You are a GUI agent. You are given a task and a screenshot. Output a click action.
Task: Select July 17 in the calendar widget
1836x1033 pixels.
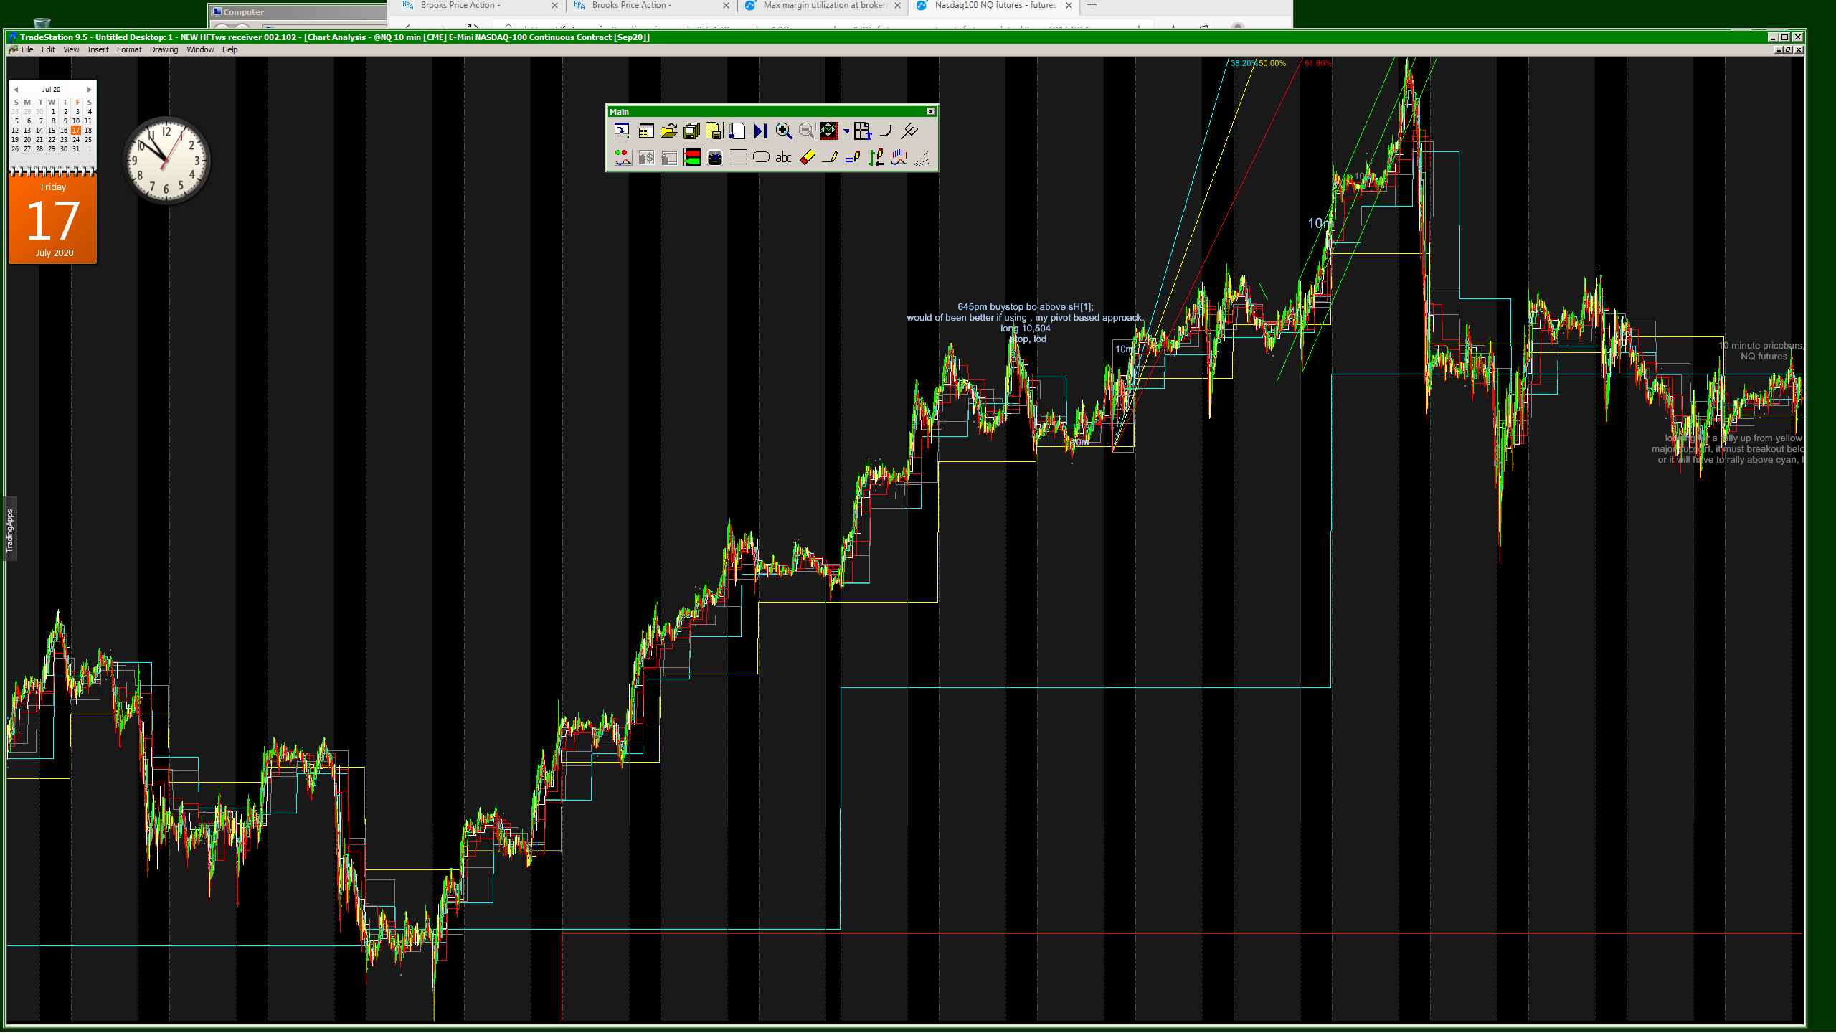click(76, 130)
